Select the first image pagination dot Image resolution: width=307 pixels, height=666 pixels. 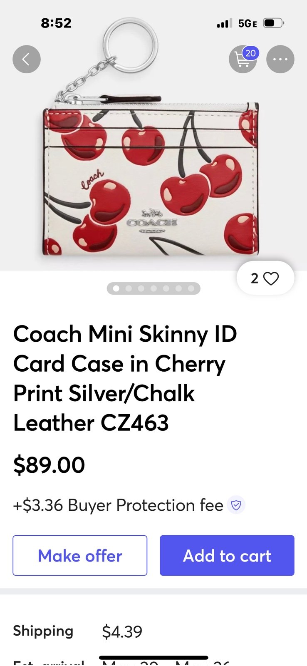(x=116, y=288)
